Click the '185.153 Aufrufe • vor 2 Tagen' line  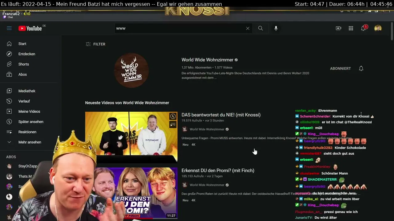coord(202,176)
